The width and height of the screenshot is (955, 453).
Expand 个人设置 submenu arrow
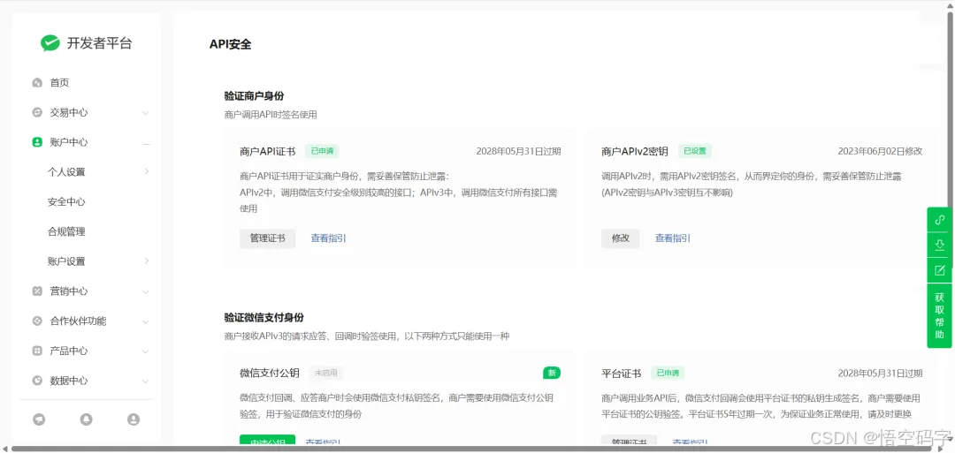(147, 171)
